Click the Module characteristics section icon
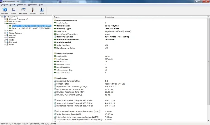Viewport: 210px width, 125px height. click(x=55, y=53)
